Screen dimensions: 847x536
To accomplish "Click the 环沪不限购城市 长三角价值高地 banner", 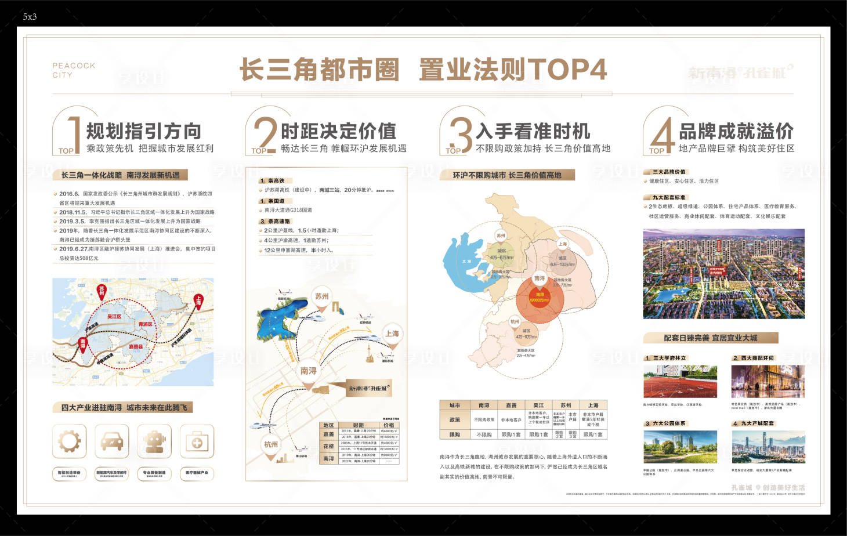I will coord(507,175).
